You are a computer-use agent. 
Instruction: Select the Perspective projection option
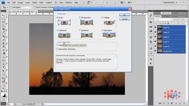click(80, 18)
